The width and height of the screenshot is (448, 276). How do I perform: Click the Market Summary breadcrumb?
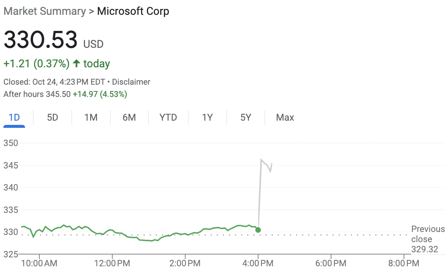tap(44, 11)
